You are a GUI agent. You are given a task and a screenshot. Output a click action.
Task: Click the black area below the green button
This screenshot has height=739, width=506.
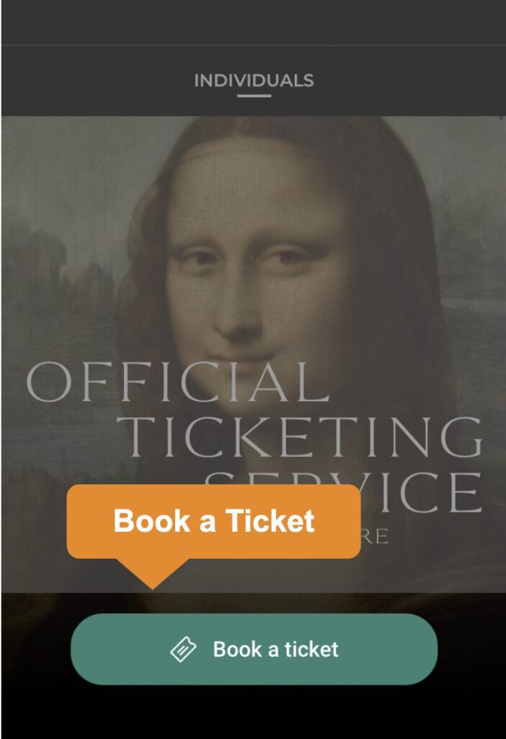pos(254,712)
